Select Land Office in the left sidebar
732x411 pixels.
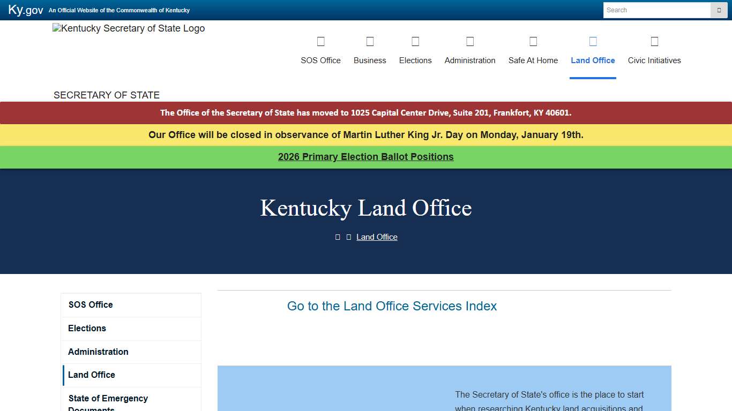click(92, 375)
